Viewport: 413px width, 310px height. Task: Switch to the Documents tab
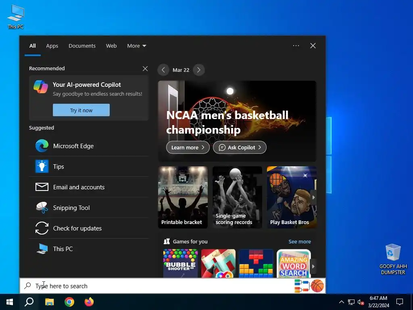pyautogui.click(x=82, y=46)
